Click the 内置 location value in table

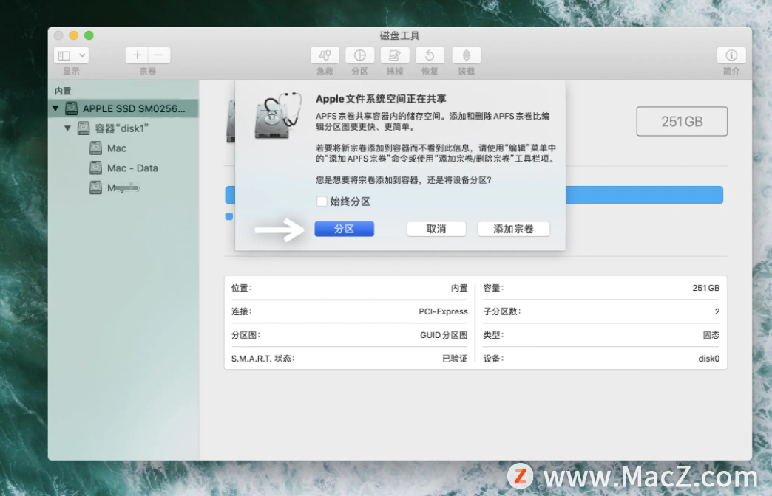(x=459, y=288)
